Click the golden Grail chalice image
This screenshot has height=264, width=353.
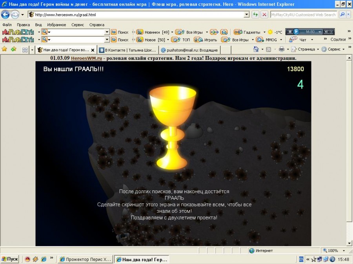coord(173,128)
